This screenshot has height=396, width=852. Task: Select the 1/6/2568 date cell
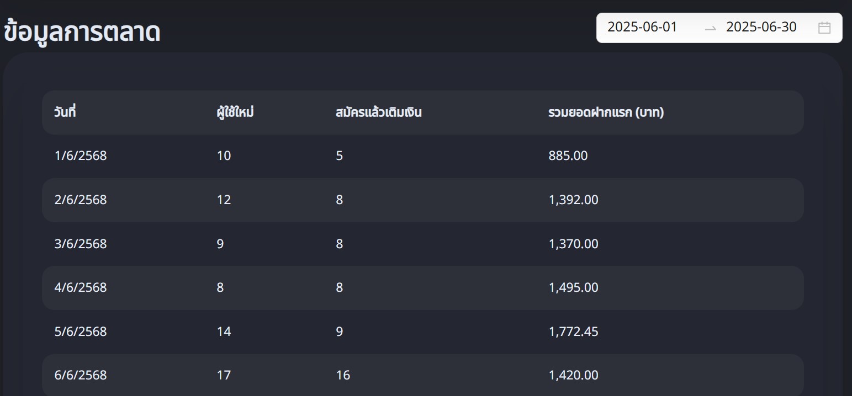click(x=81, y=156)
